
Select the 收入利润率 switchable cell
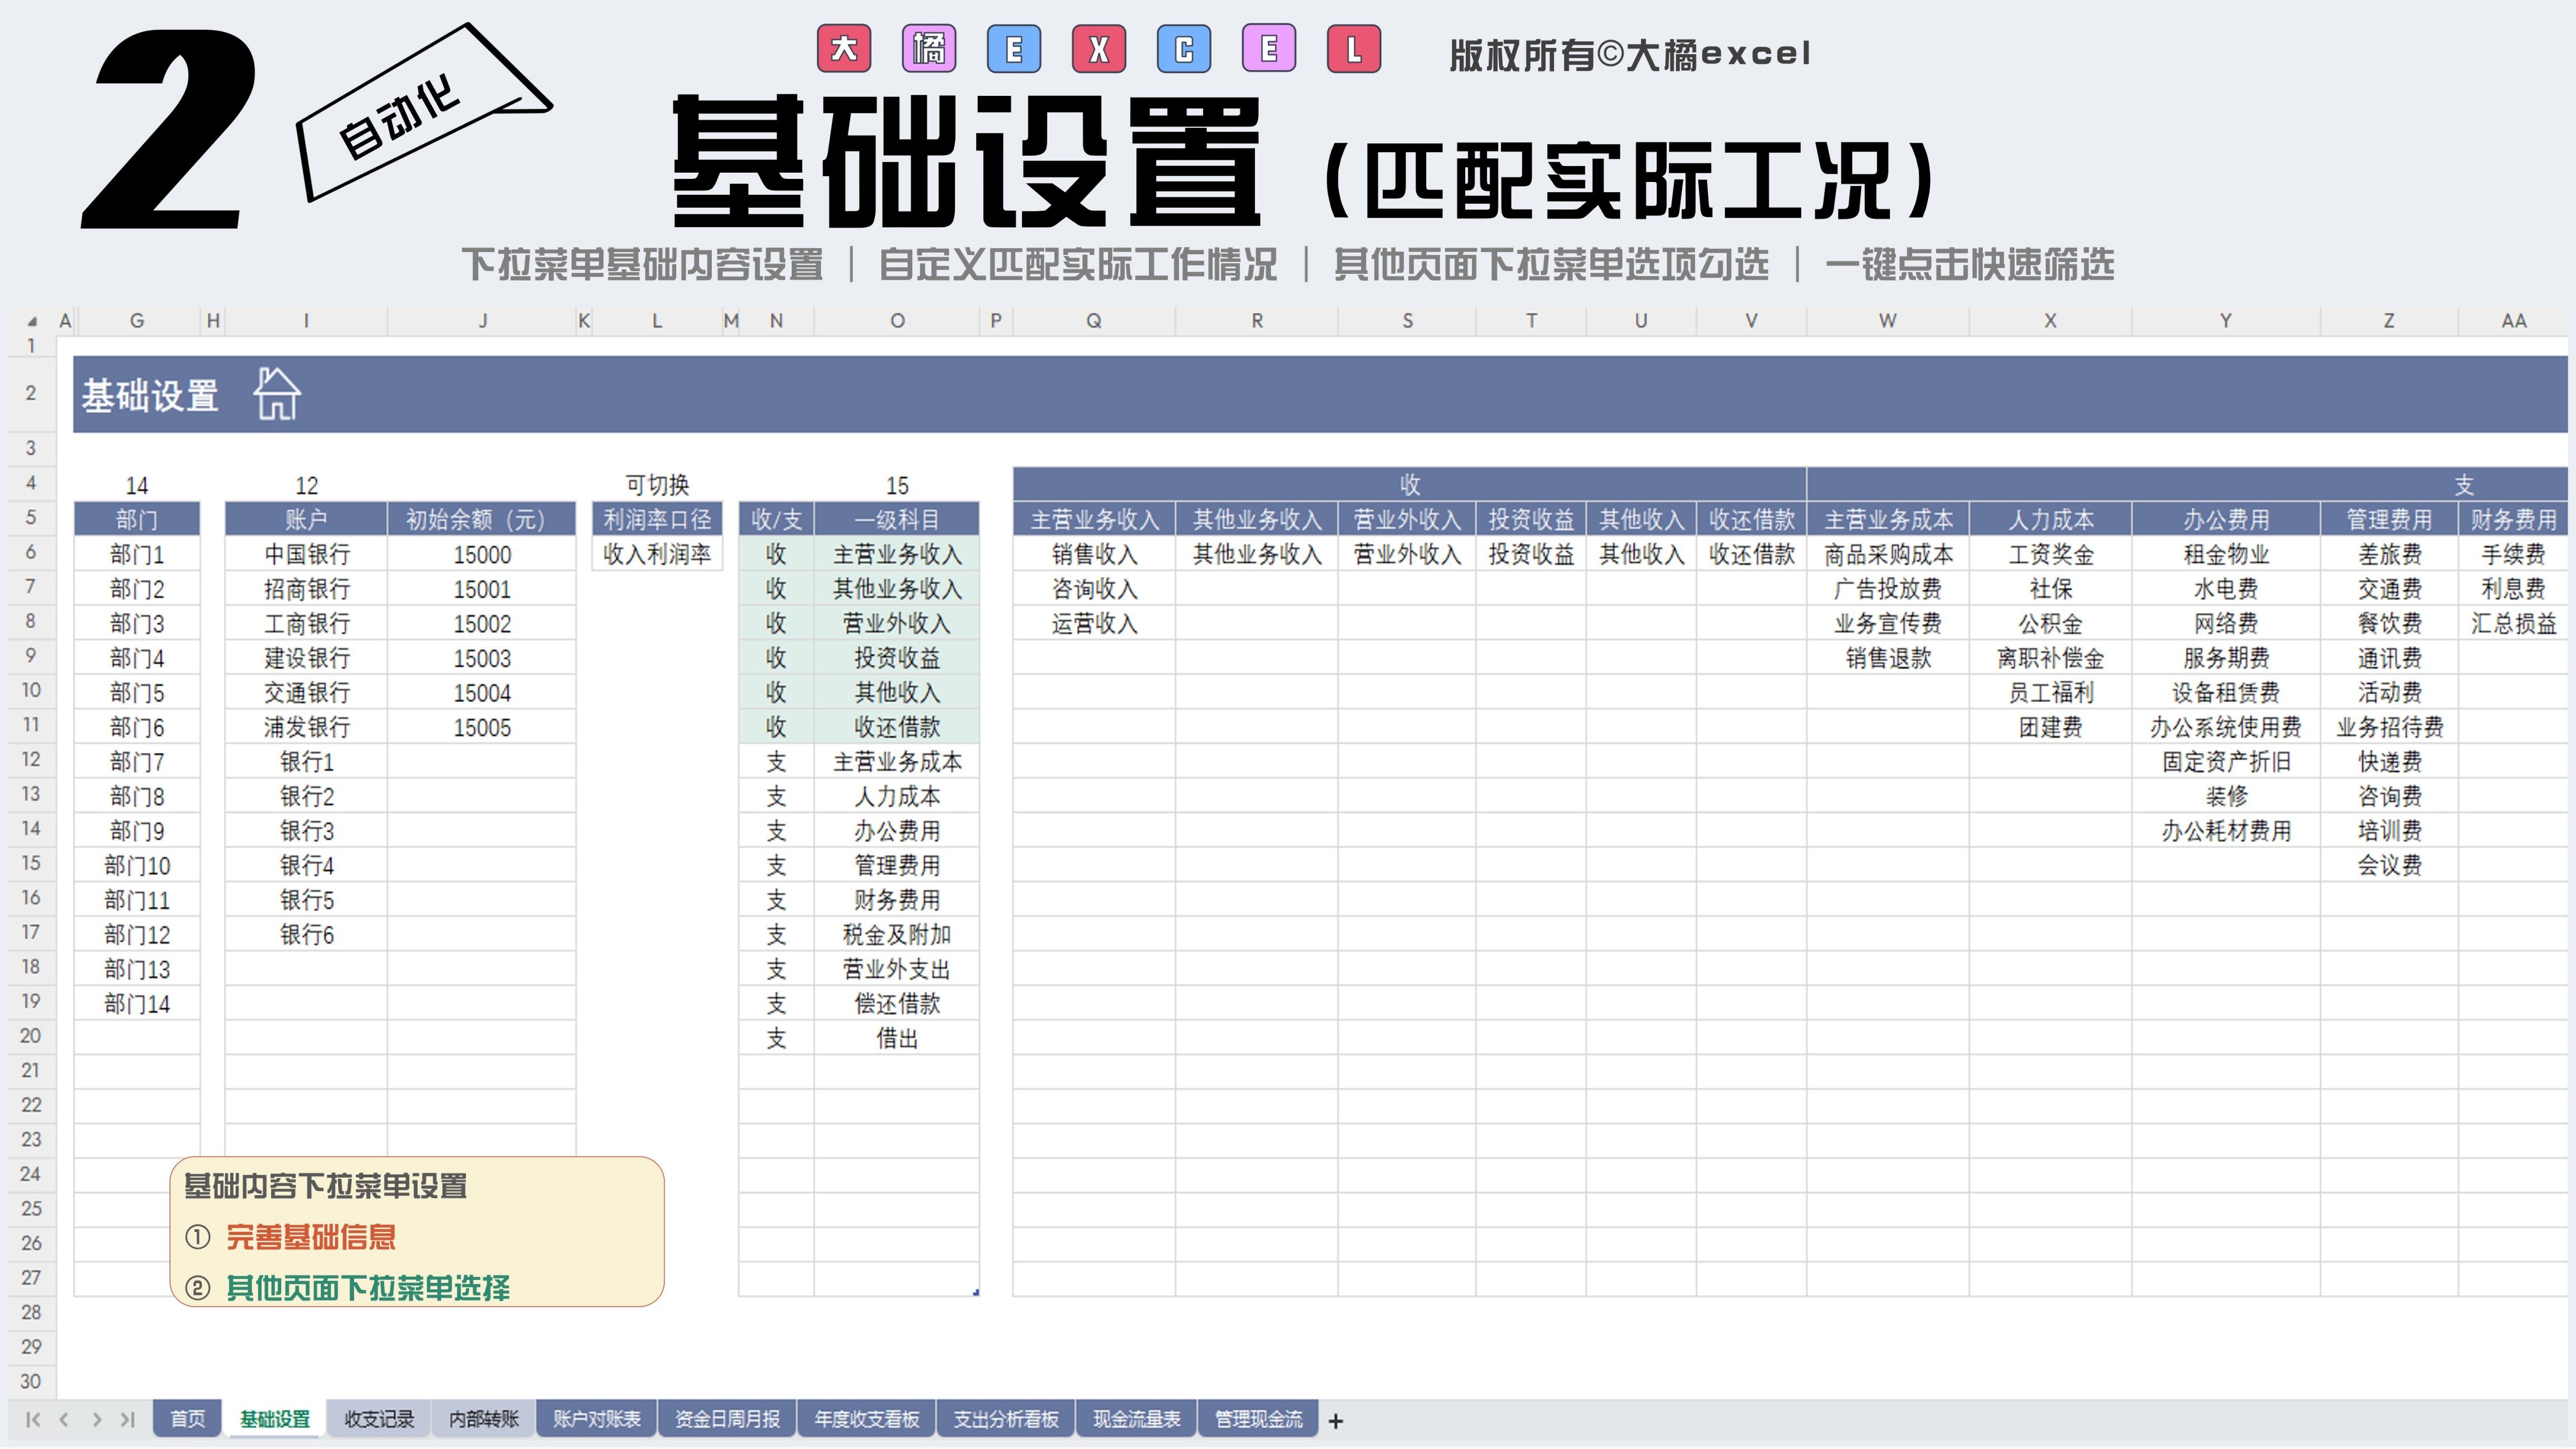click(x=657, y=554)
